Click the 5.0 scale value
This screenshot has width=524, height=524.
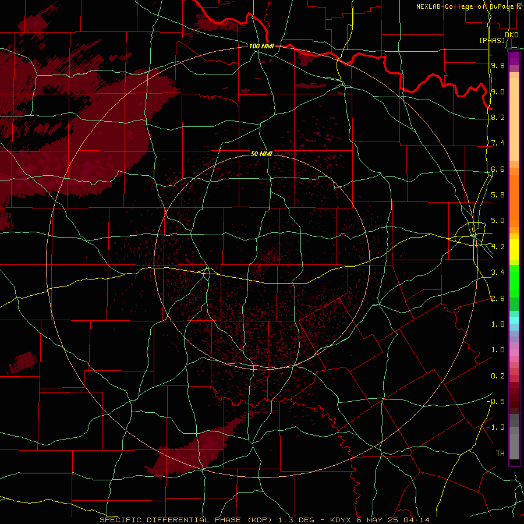[x=498, y=221]
